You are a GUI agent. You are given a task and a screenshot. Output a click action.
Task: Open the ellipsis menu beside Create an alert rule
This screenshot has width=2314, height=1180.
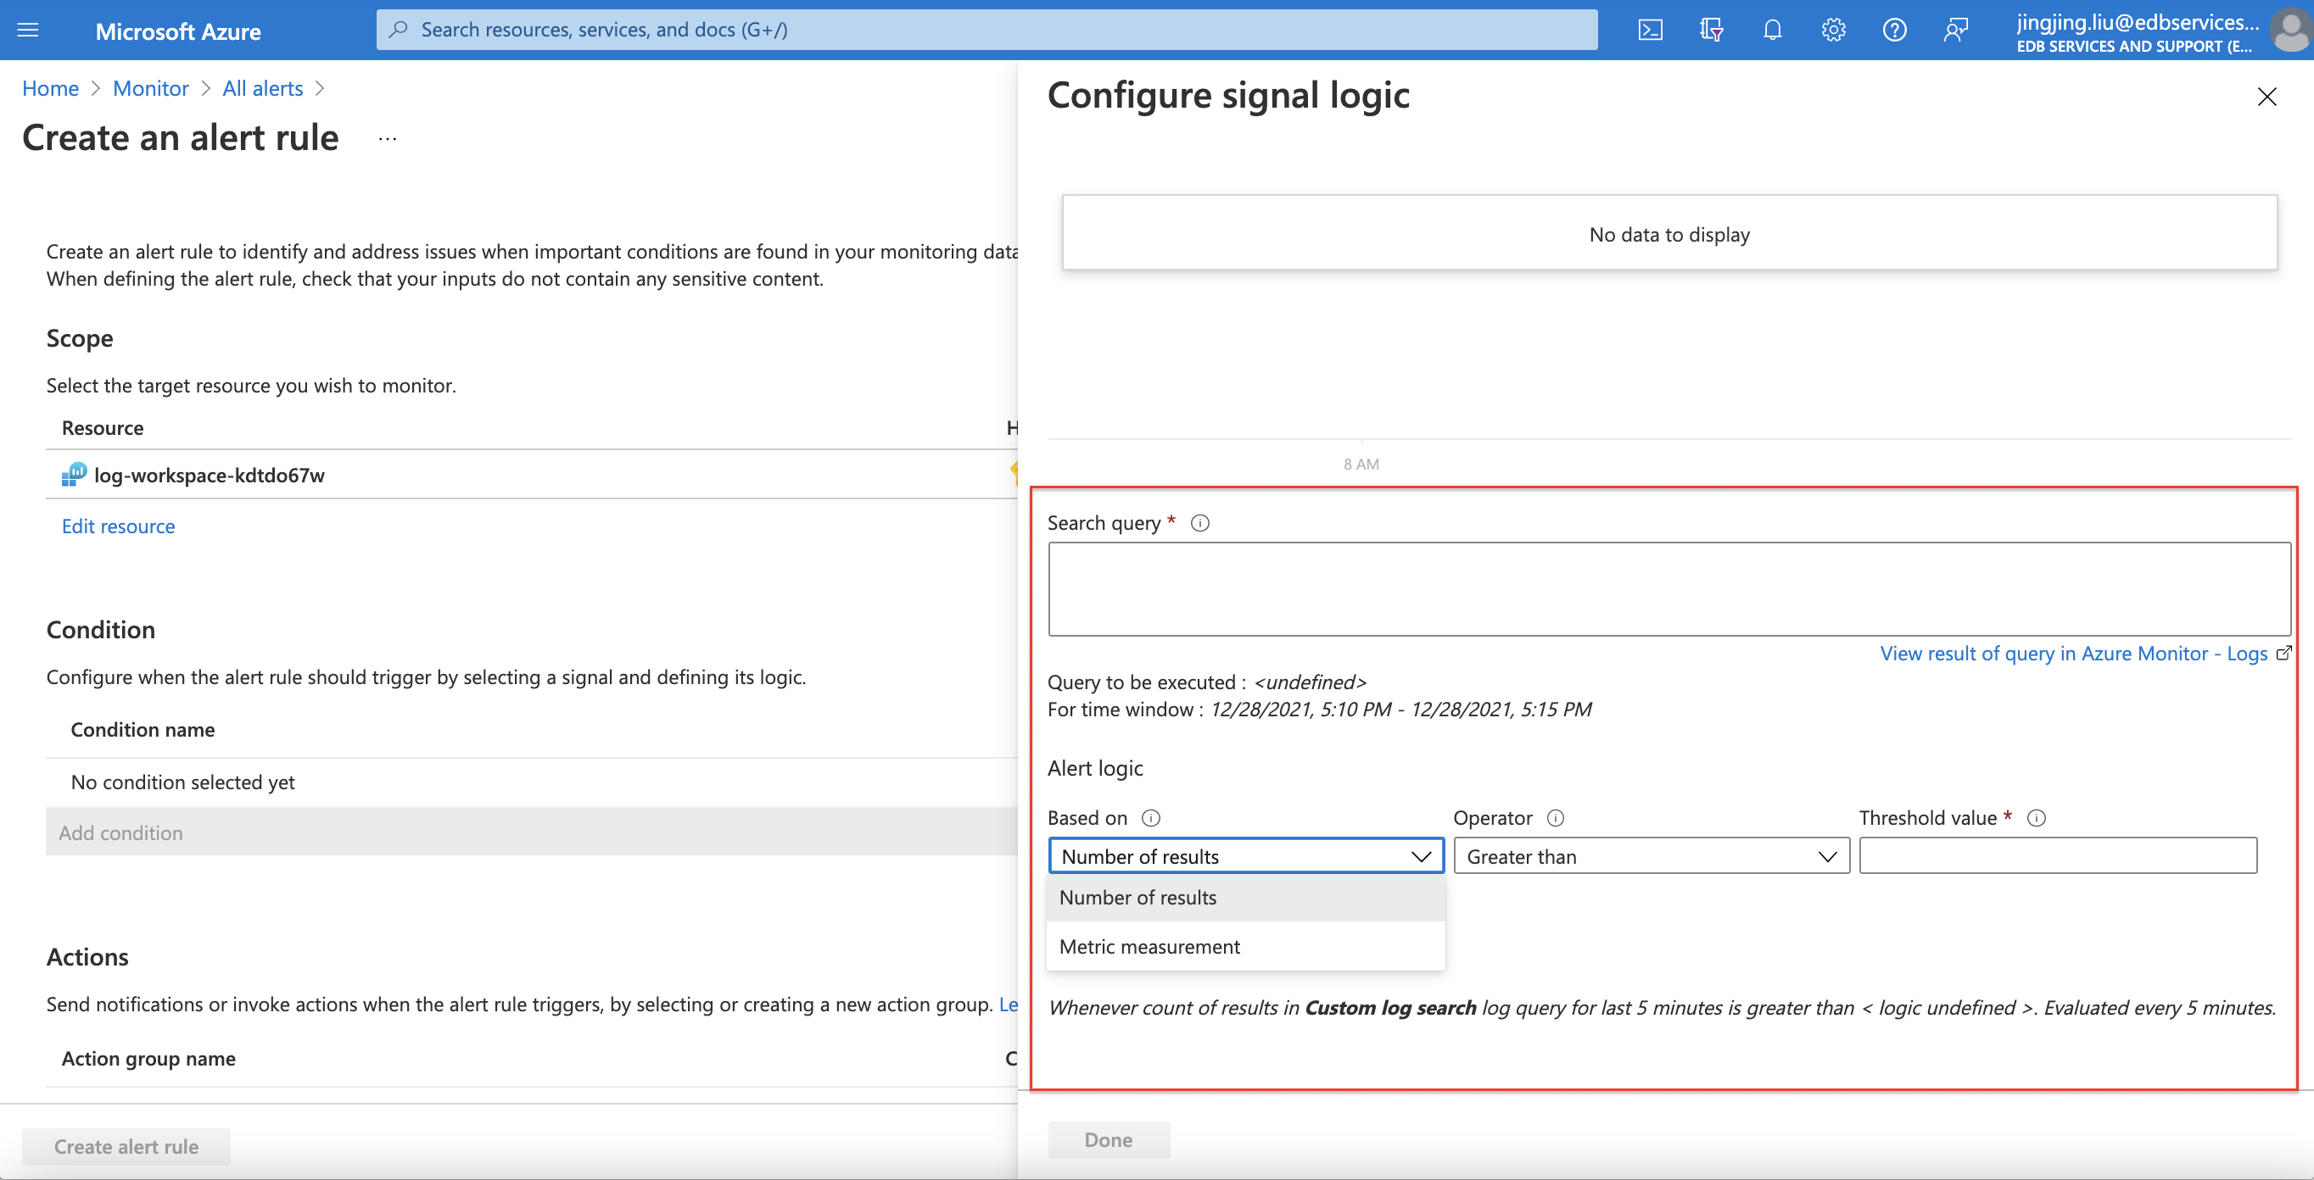tap(387, 139)
